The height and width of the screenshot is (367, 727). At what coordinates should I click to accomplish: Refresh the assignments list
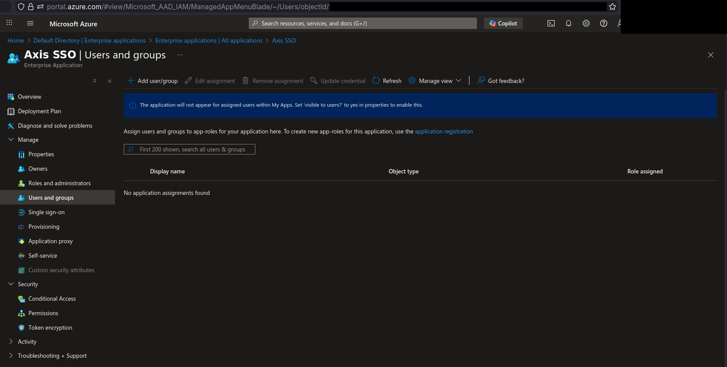click(387, 81)
